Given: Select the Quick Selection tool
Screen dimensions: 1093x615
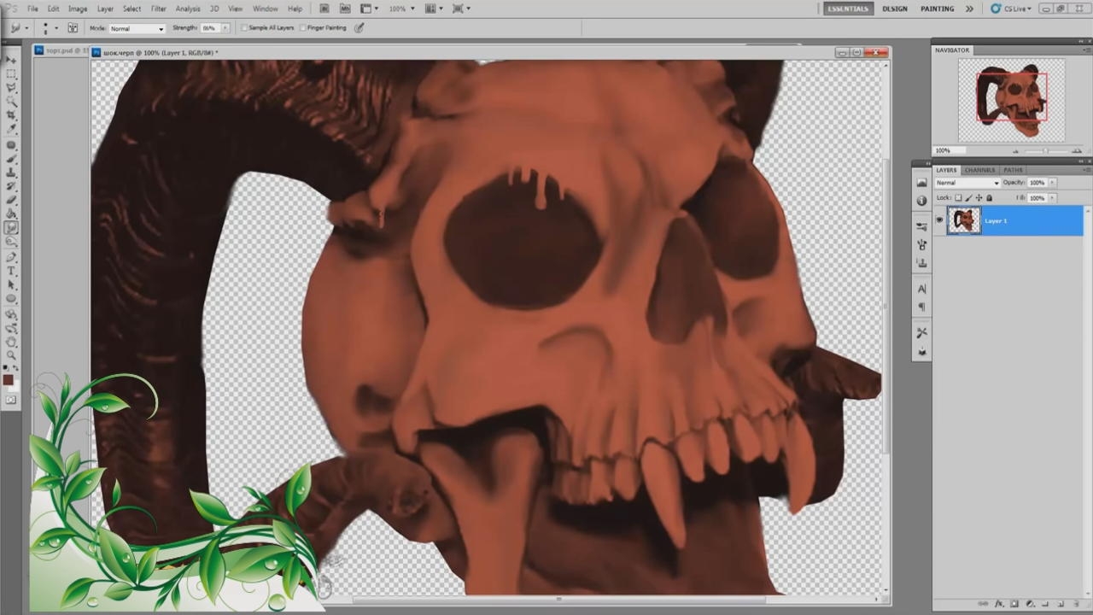Looking at the screenshot, I should point(11,102).
